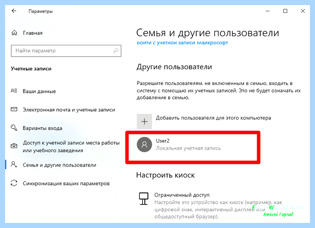This screenshot has height=228, width=315.
Task: Click the kiosk display icon
Action: click(144, 198)
